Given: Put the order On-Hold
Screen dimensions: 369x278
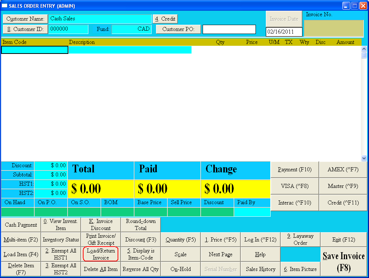Looking at the screenshot, I should (180, 269).
